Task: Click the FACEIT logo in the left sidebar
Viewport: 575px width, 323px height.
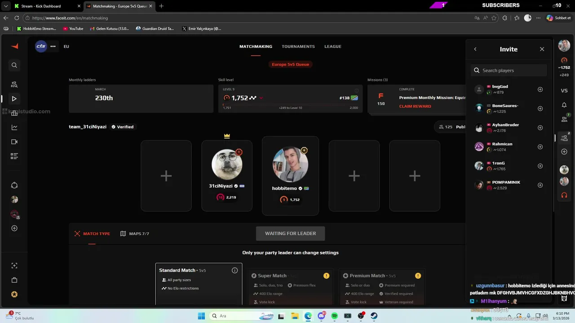Action: tap(14, 46)
